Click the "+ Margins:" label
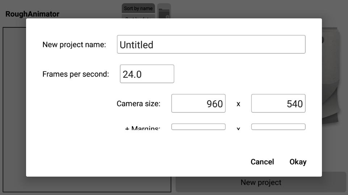The width and height of the screenshot is (348, 195). coord(142,128)
